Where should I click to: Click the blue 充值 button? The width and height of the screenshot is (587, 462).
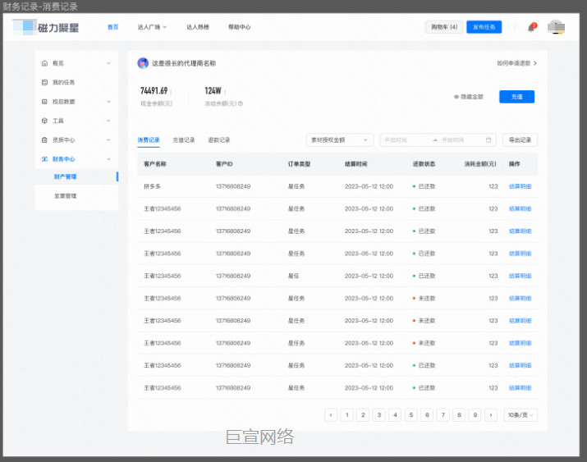[516, 97]
